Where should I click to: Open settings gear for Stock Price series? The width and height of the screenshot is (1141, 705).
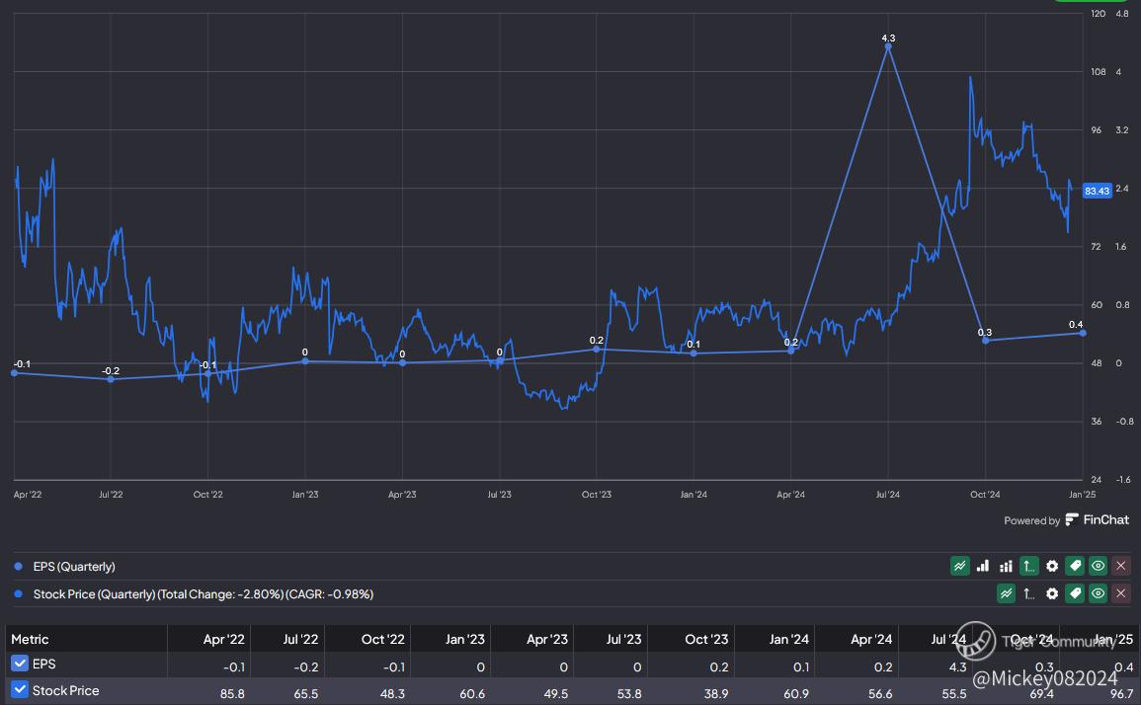(1052, 593)
